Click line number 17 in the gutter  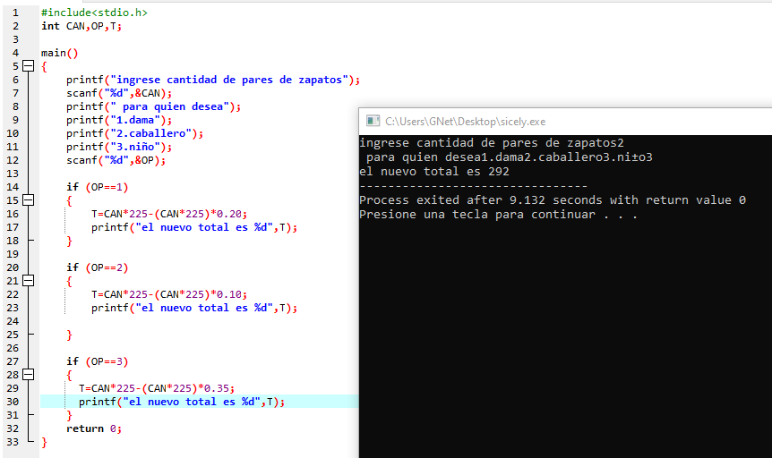[x=13, y=227]
